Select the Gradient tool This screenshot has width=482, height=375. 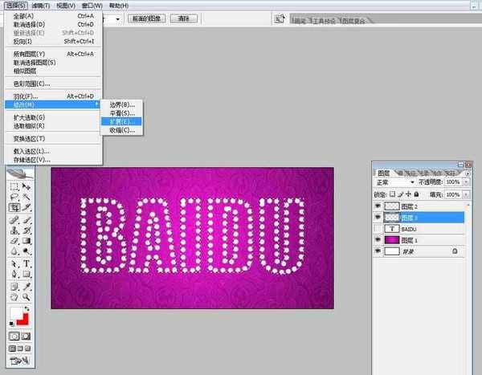click(27, 241)
